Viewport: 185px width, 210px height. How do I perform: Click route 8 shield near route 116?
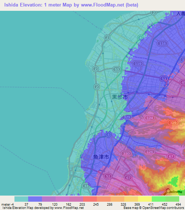(x=140, y=38)
